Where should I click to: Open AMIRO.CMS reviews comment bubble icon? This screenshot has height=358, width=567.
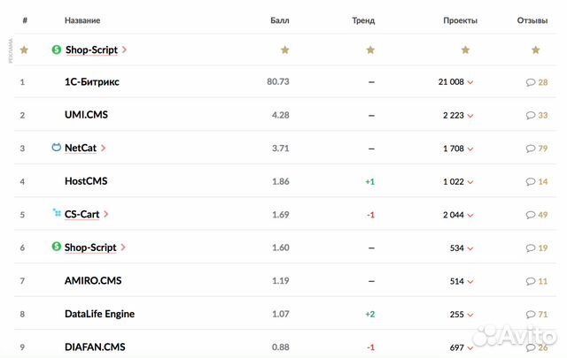[x=531, y=281]
